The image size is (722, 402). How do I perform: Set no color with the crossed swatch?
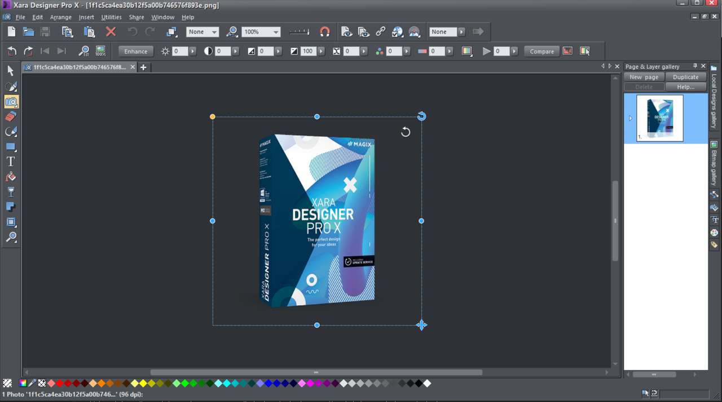tap(42, 383)
